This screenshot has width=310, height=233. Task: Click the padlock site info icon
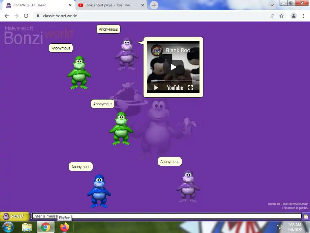pyautogui.click(x=38, y=16)
